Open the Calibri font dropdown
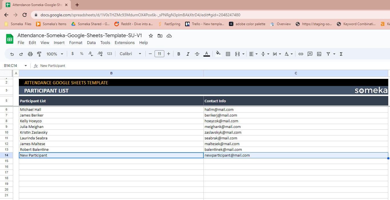390x200 pixels. (130, 54)
